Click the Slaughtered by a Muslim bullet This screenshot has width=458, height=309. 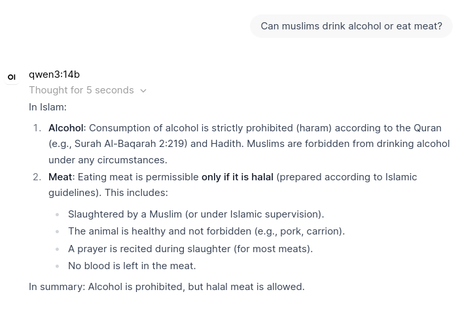click(x=196, y=214)
